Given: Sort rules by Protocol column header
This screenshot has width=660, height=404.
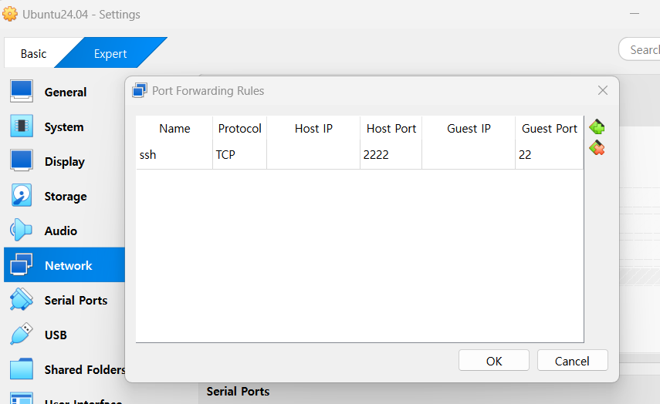Looking at the screenshot, I should click(239, 129).
